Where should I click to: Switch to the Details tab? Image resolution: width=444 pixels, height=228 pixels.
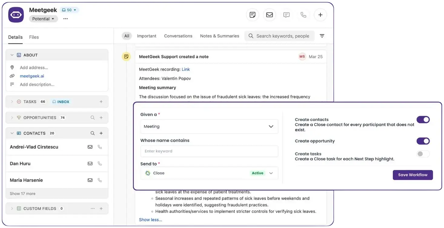[15, 37]
